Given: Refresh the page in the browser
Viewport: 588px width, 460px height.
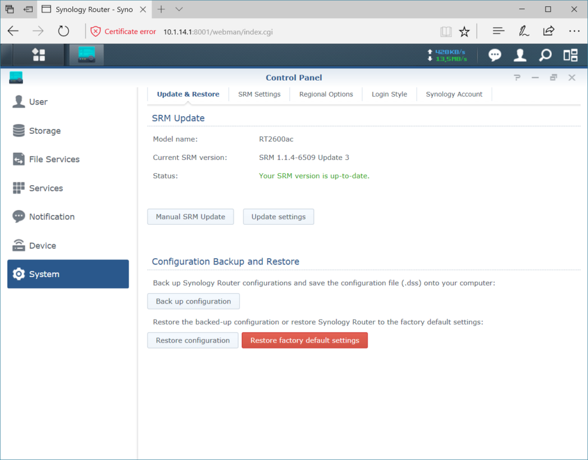Looking at the screenshot, I should pyautogui.click(x=63, y=31).
